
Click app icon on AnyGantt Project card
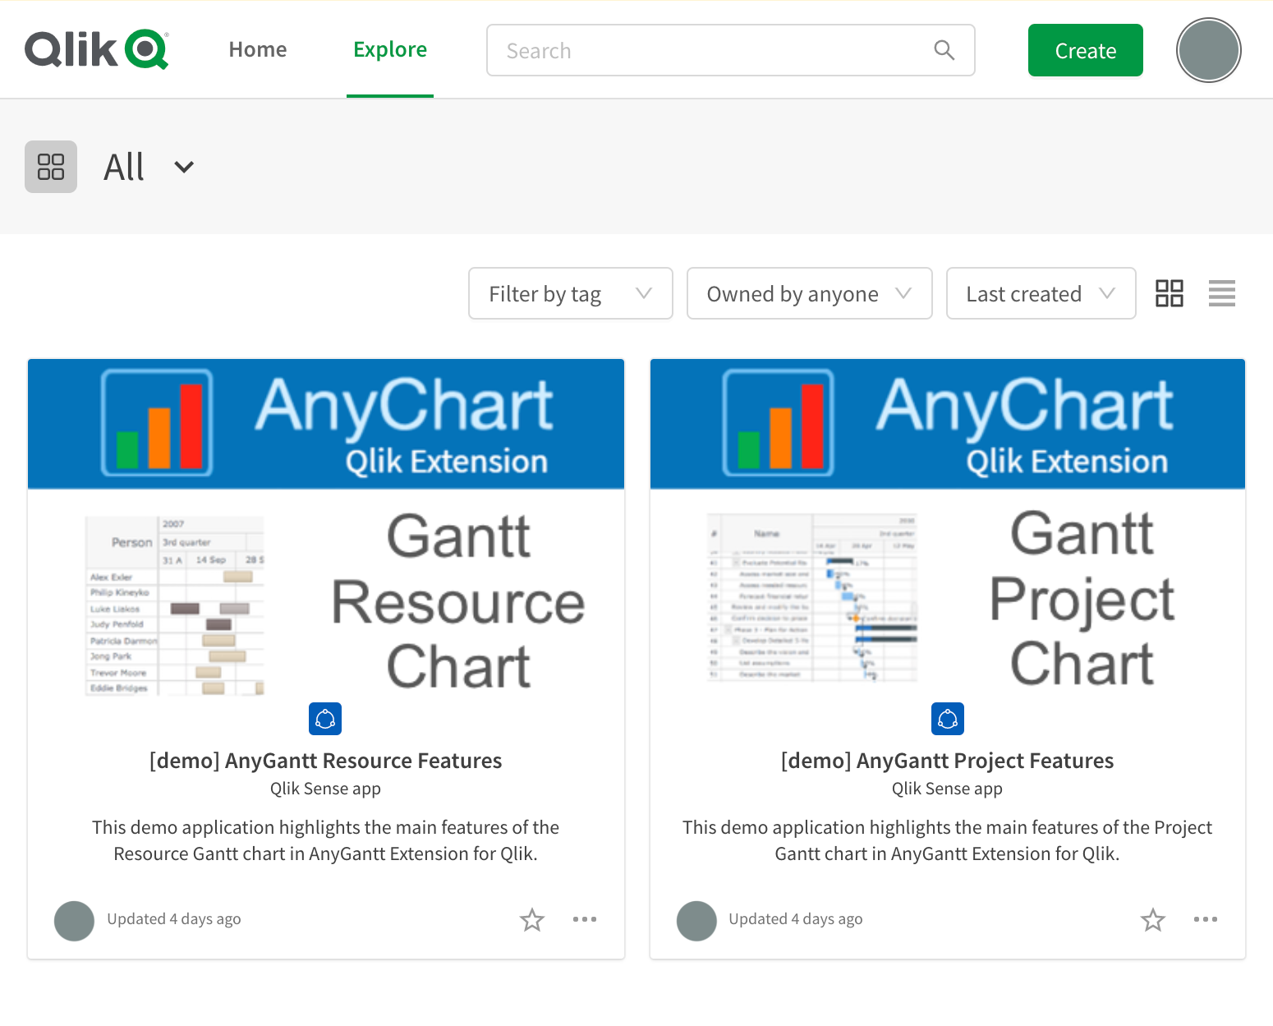pyautogui.click(x=948, y=719)
